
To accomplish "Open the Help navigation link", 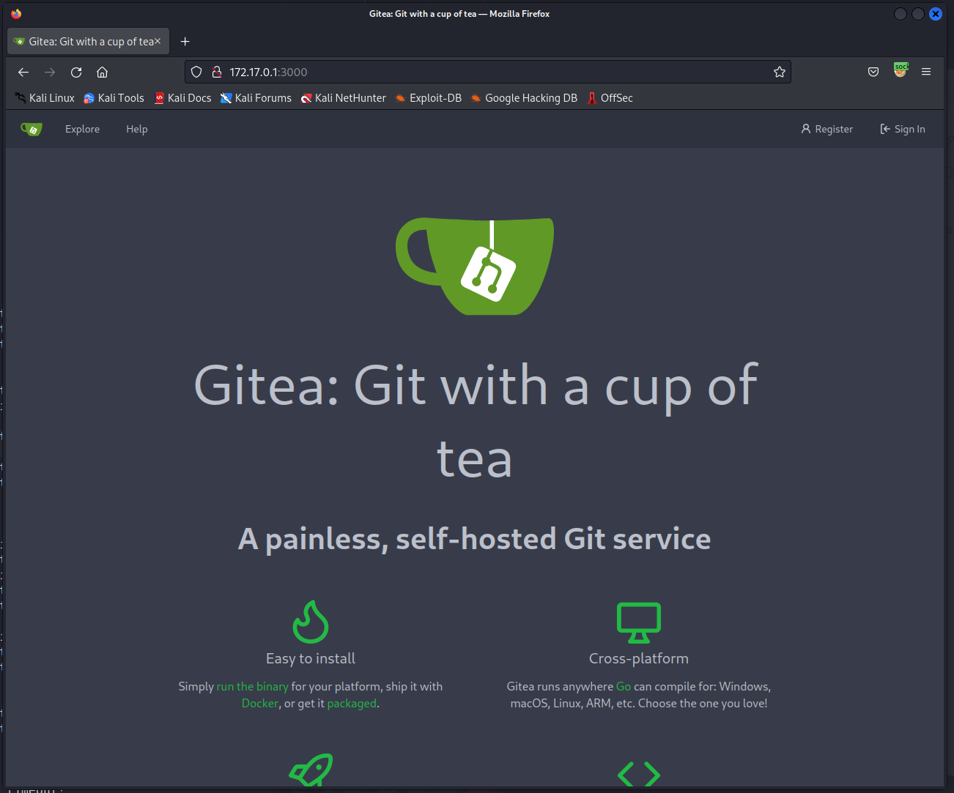I will (136, 129).
